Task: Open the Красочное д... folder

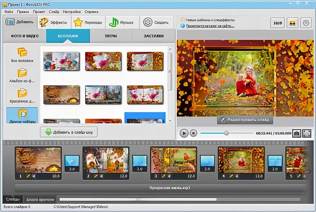Action: pos(22,96)
